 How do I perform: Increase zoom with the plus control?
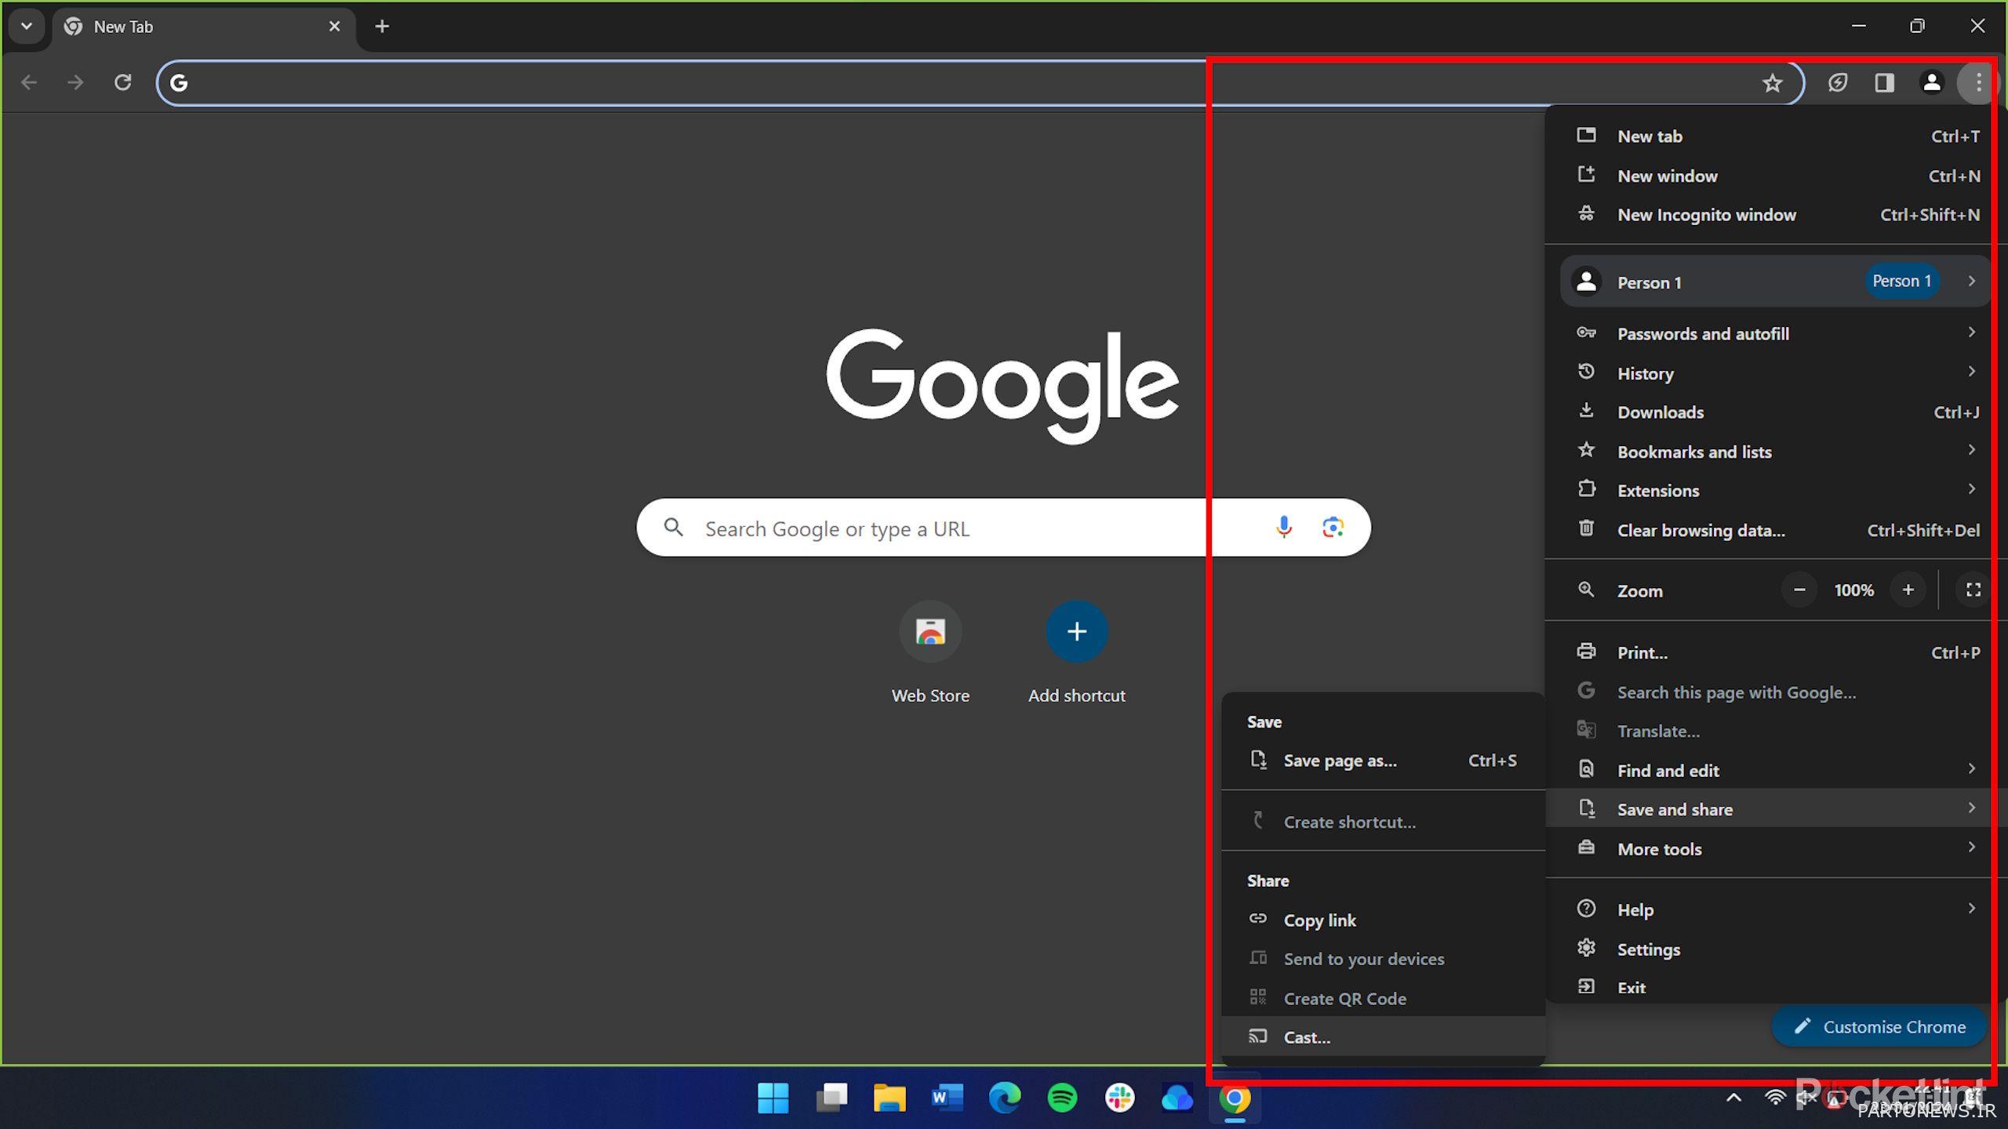[1908, 590]
